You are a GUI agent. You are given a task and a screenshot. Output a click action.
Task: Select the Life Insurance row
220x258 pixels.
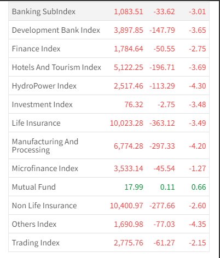coord(109,123)
